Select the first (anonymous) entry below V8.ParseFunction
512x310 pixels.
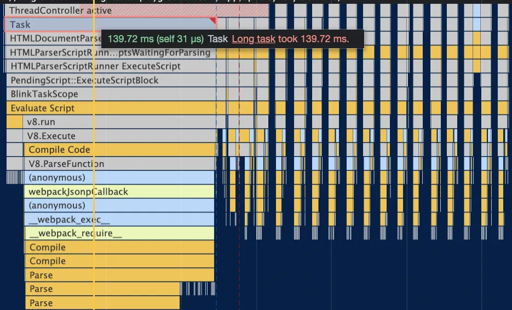click(119, 177)
